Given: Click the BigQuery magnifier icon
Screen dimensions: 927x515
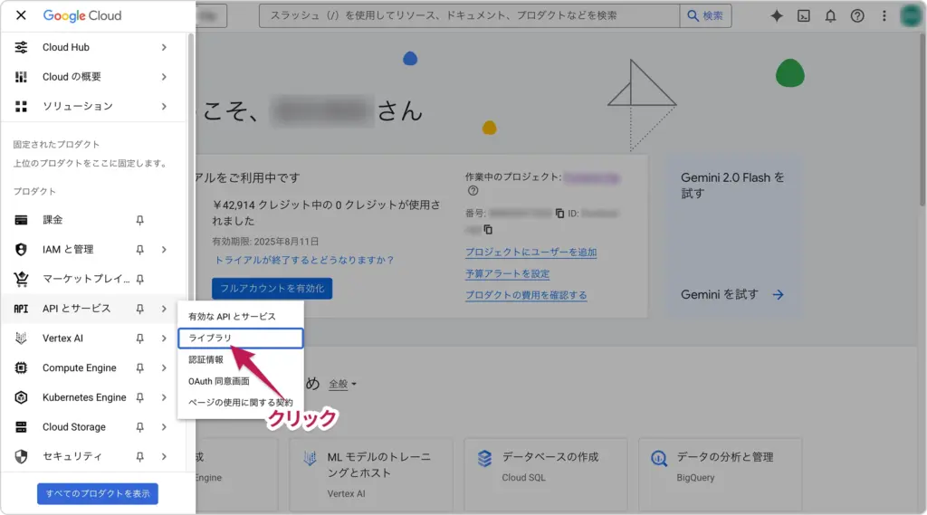Looking at the screenshot, I should pyautogui.click(x=659, y=458).
